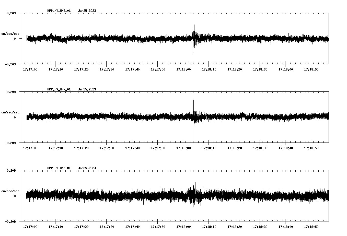The image size is (347, 236).
Task: Click the 0.209 upper limit of HNZ axis
Action: tap(11, 170)
